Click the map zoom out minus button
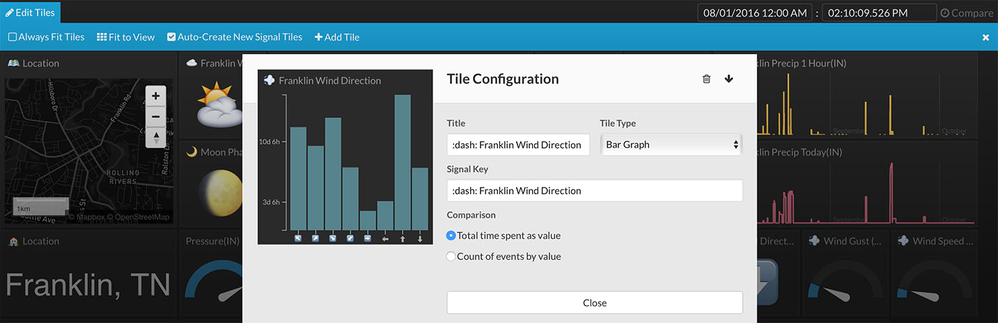 tap(155, 117)
